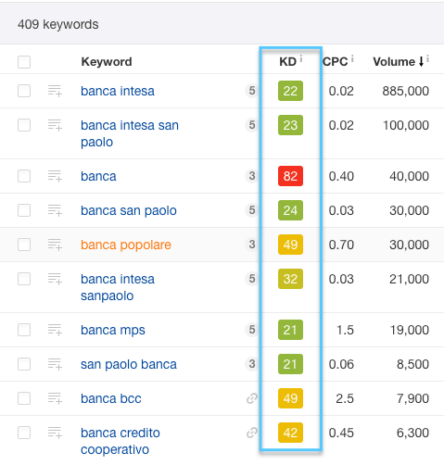Click CPC value 0.70 for banca popolare
This screenshot has width=444, height=465.
(341, 245)
